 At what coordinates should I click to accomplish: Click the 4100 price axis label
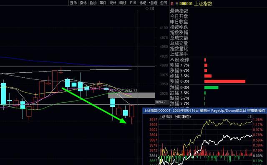coord(164,28)
